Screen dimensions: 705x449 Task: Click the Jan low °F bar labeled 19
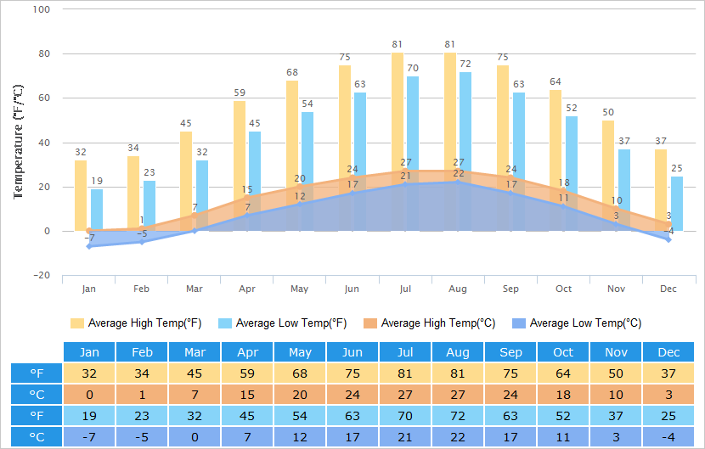[x=97, y=210]
